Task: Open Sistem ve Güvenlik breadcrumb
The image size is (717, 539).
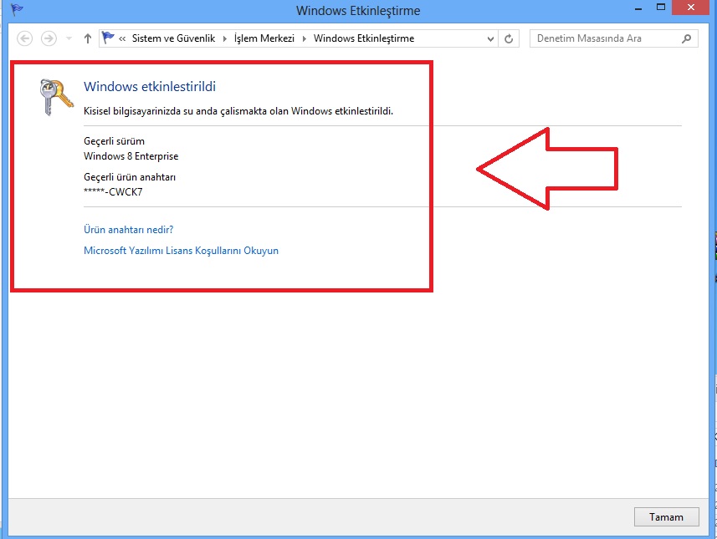Action: pyautogui.click(x=173, y=38)
